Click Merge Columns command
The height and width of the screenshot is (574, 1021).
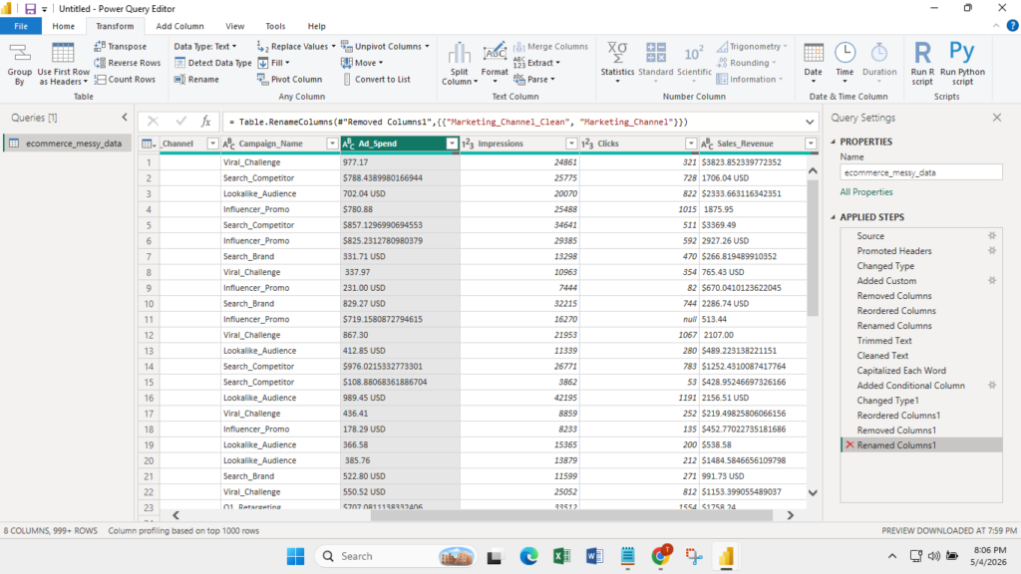pyautogui.click(x=550, y=46)
